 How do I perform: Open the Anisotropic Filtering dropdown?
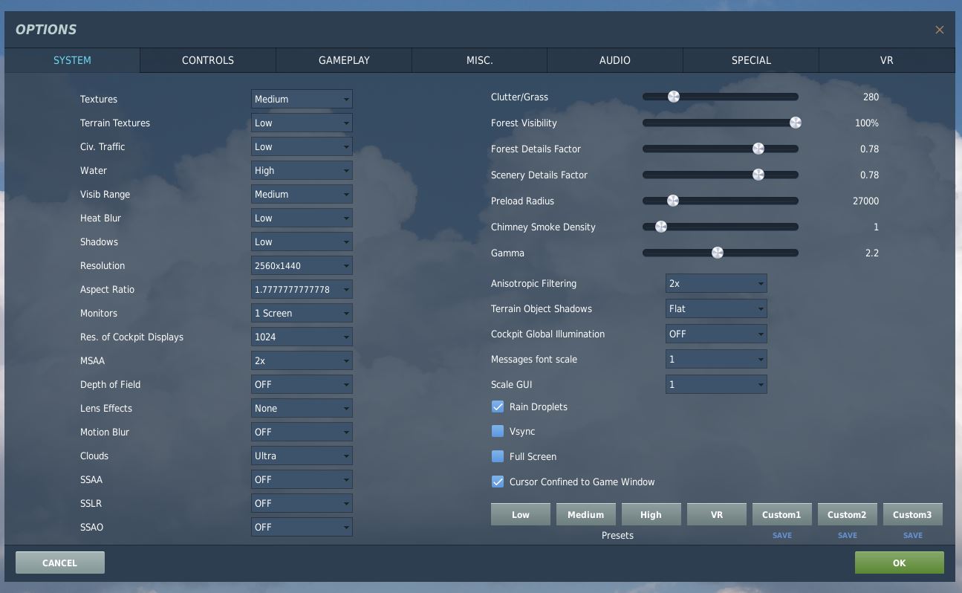coord(716,283)
